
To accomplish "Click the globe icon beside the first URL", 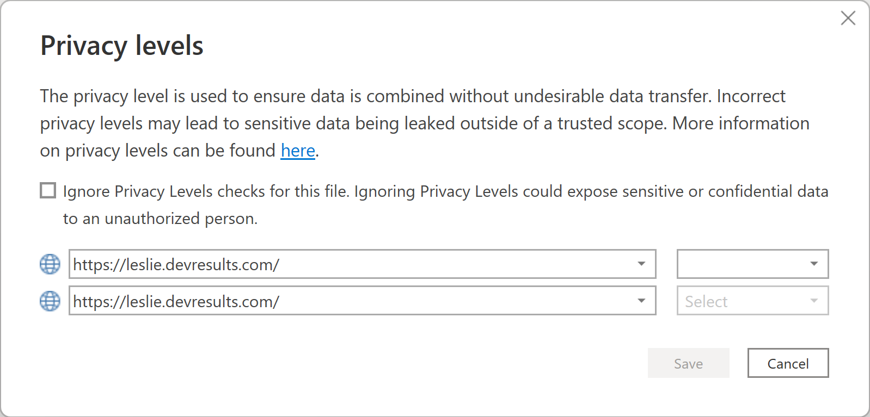I will [50, 264].
